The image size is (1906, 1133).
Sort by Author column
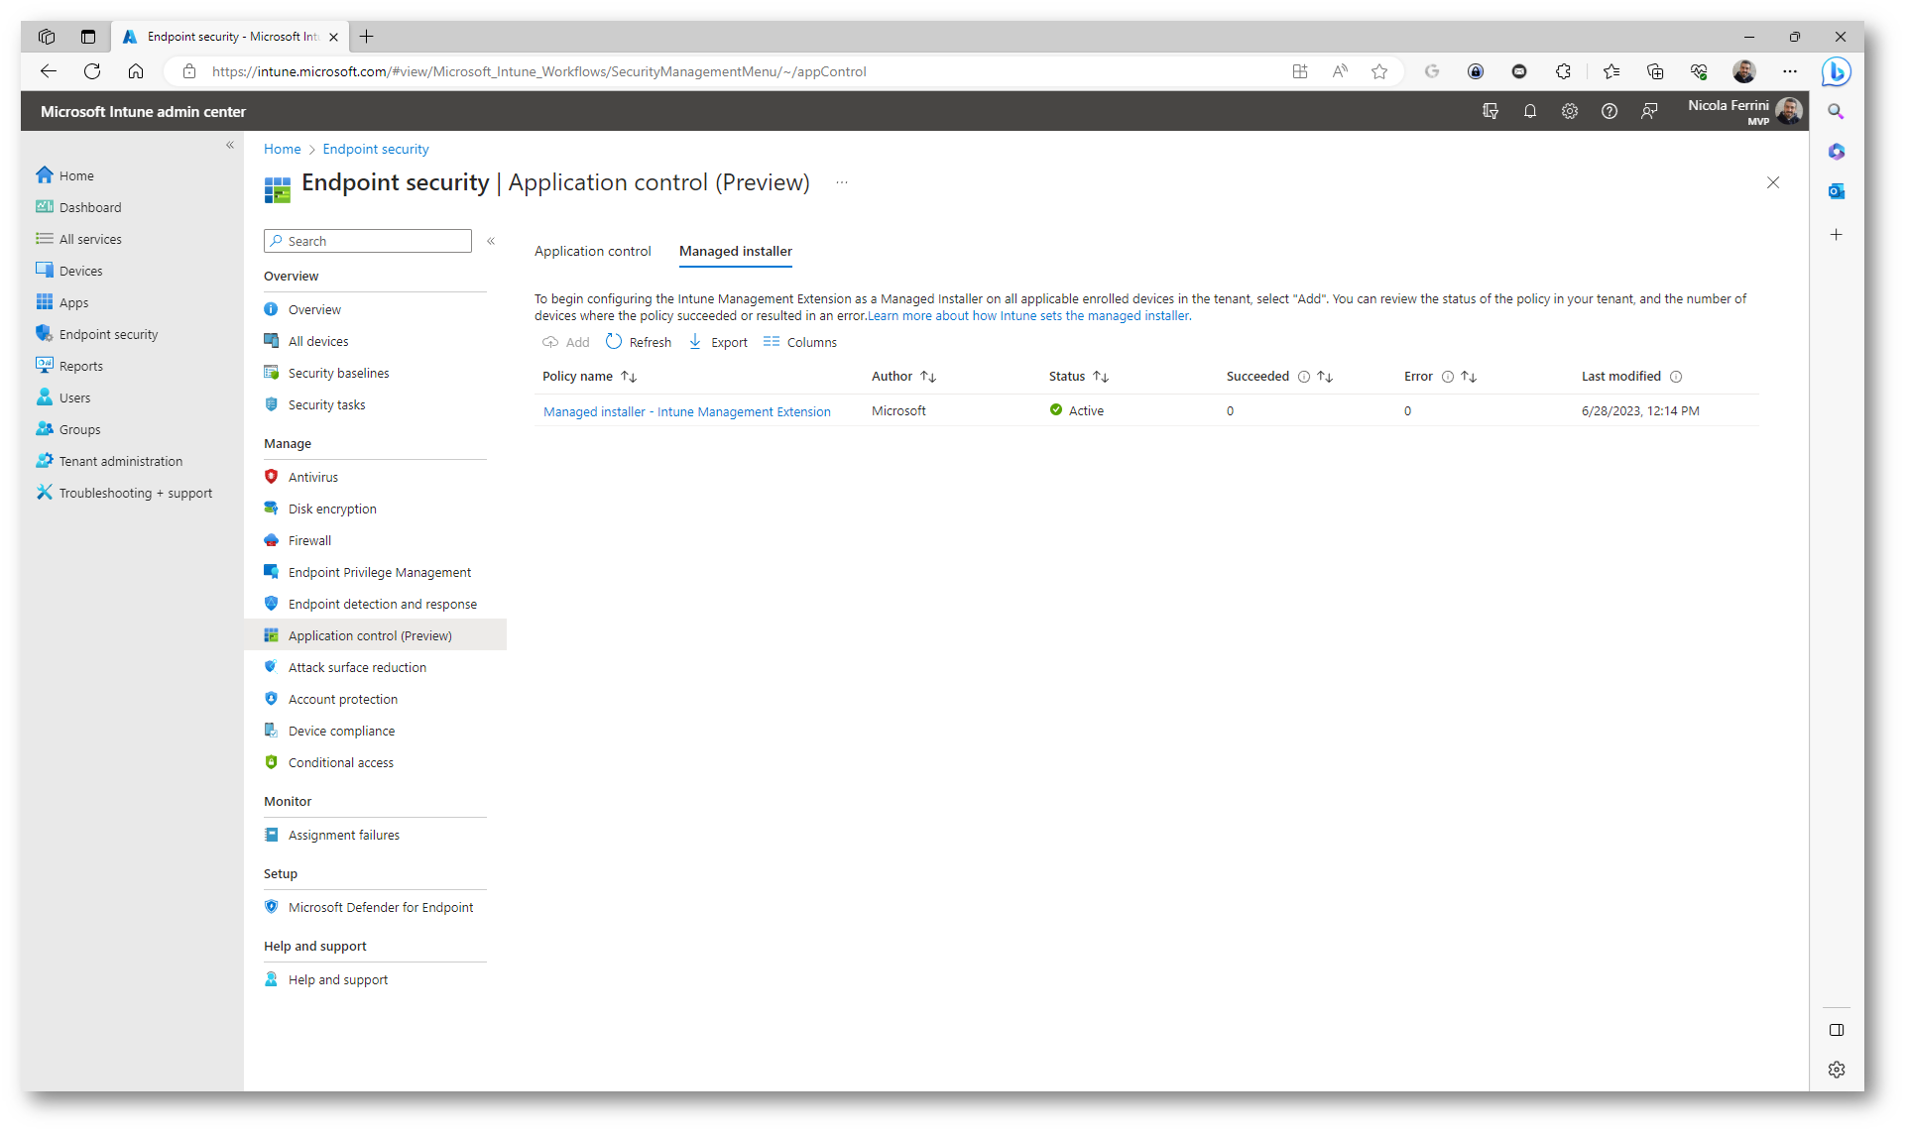928,377
